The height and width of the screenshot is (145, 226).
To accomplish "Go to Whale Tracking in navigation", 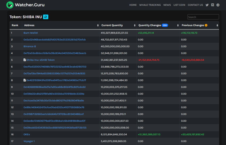I will pos(150,5).
